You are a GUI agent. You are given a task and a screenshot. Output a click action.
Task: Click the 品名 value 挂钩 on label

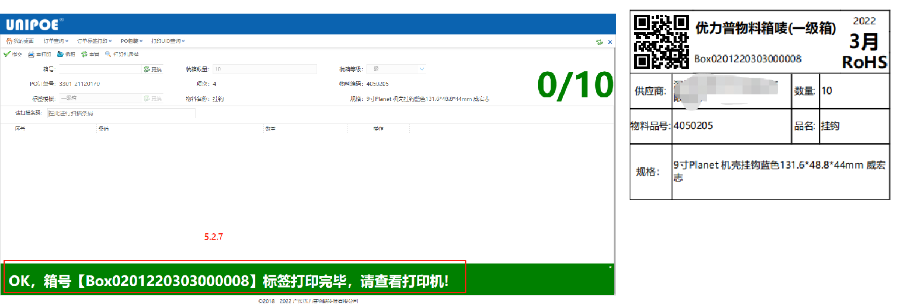pos(830,126)
